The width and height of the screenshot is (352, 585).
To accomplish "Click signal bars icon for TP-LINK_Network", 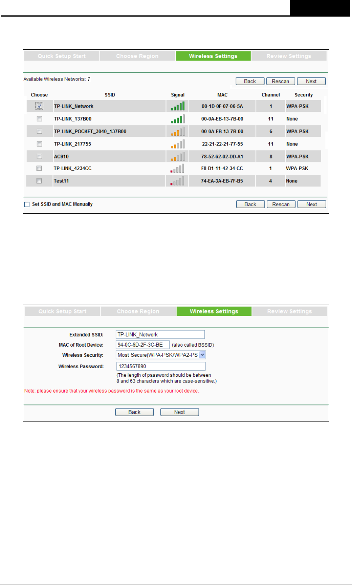I will pyautogui.click(x=177, y=106).
